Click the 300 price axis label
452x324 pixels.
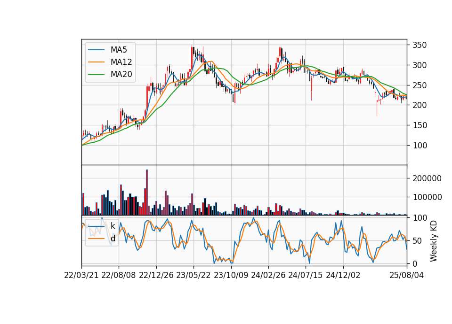420,65
